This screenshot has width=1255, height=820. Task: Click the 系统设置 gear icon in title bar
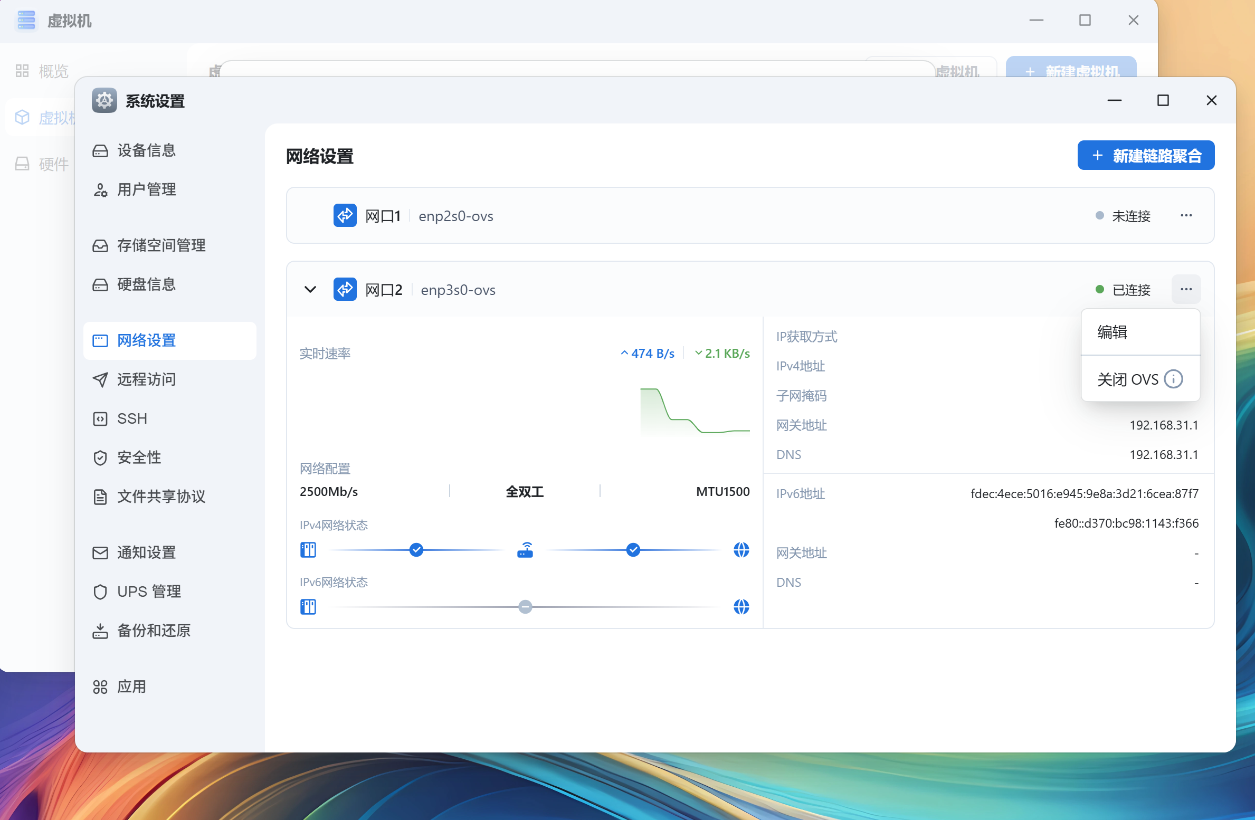click(x=104, y=100)
